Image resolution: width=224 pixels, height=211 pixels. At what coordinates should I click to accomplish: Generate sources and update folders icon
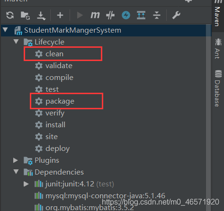(x=26, y=16)
